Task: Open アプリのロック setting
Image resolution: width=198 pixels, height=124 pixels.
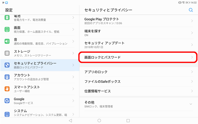Action: pyautogui.click(x=139, y=72)
